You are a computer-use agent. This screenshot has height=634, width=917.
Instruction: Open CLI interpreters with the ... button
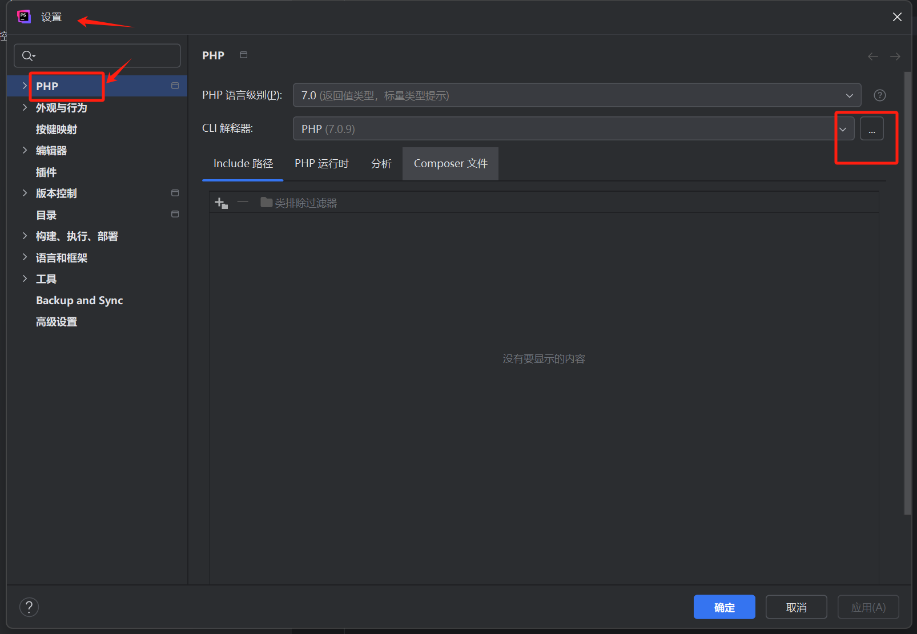point(871,128)
